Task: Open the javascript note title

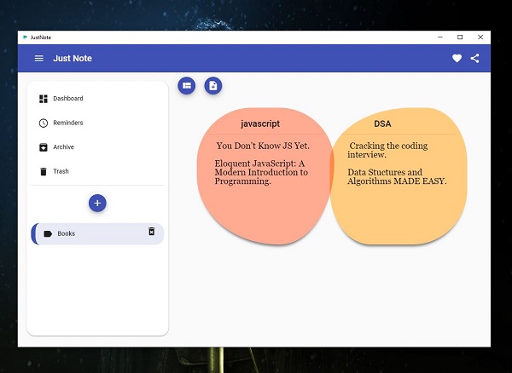Action: [x=260, y=123]
